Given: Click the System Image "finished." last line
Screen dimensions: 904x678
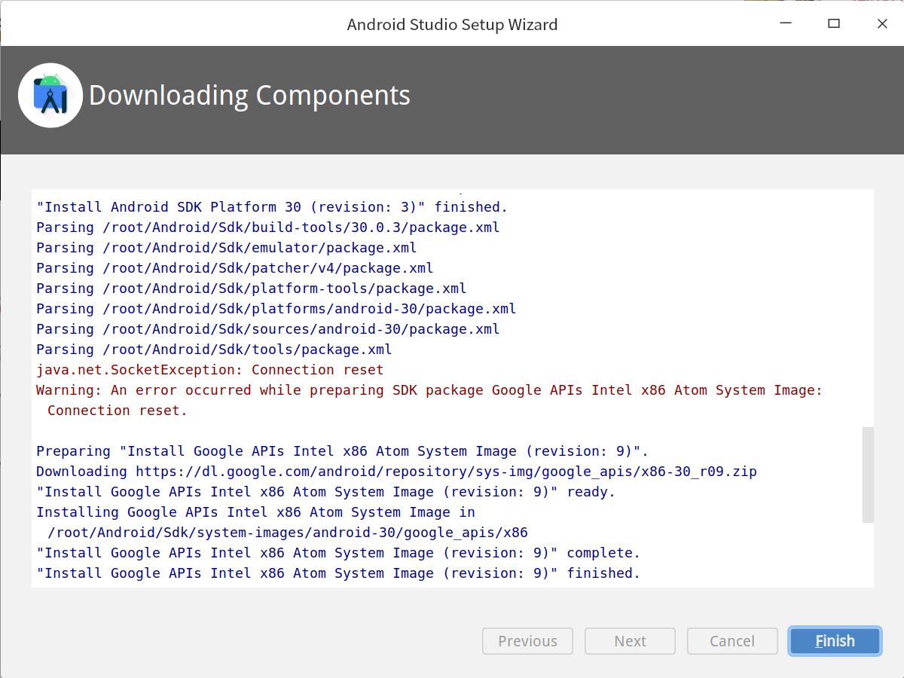Looking at the screenshot, I should click(x=338, y=573).
